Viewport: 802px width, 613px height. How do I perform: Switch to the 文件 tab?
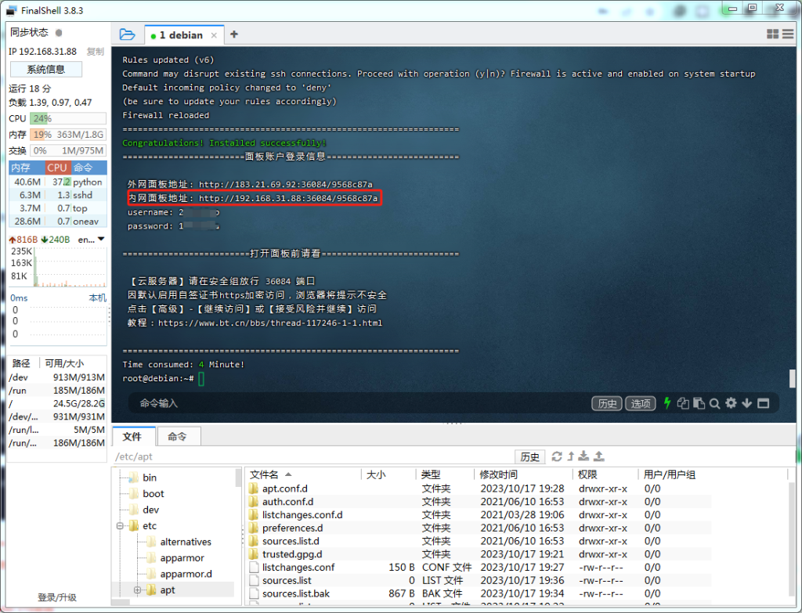pyautogui.click(x=132, y=437)
